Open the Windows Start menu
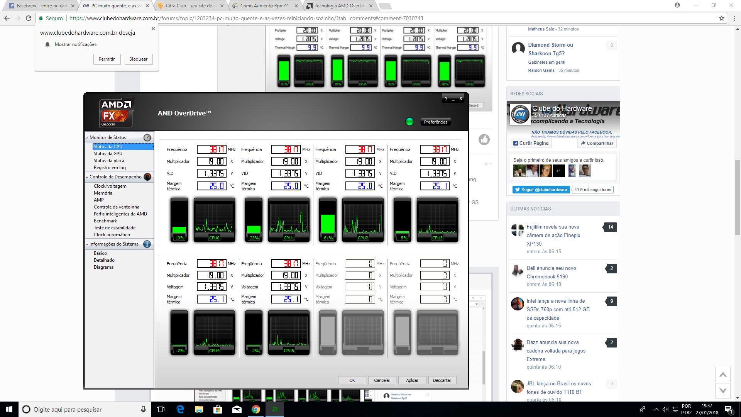This screenshot has height=417, width=741. pyautogui.click(x=9, y=409)
